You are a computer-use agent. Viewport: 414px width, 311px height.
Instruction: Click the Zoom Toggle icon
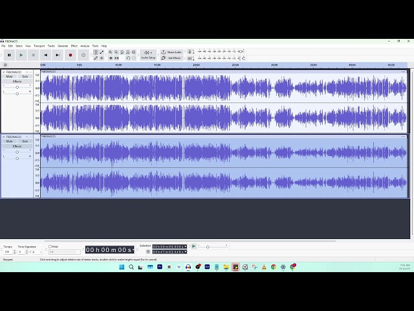[x=134, y=52]
